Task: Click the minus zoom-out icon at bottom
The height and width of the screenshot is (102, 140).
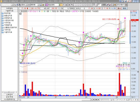Action: (133, 100)
